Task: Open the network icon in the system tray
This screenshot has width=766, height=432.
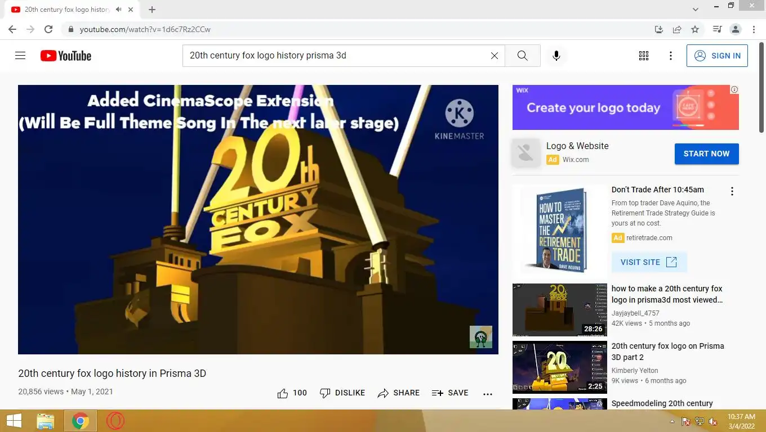Action: tap(700, 421)
